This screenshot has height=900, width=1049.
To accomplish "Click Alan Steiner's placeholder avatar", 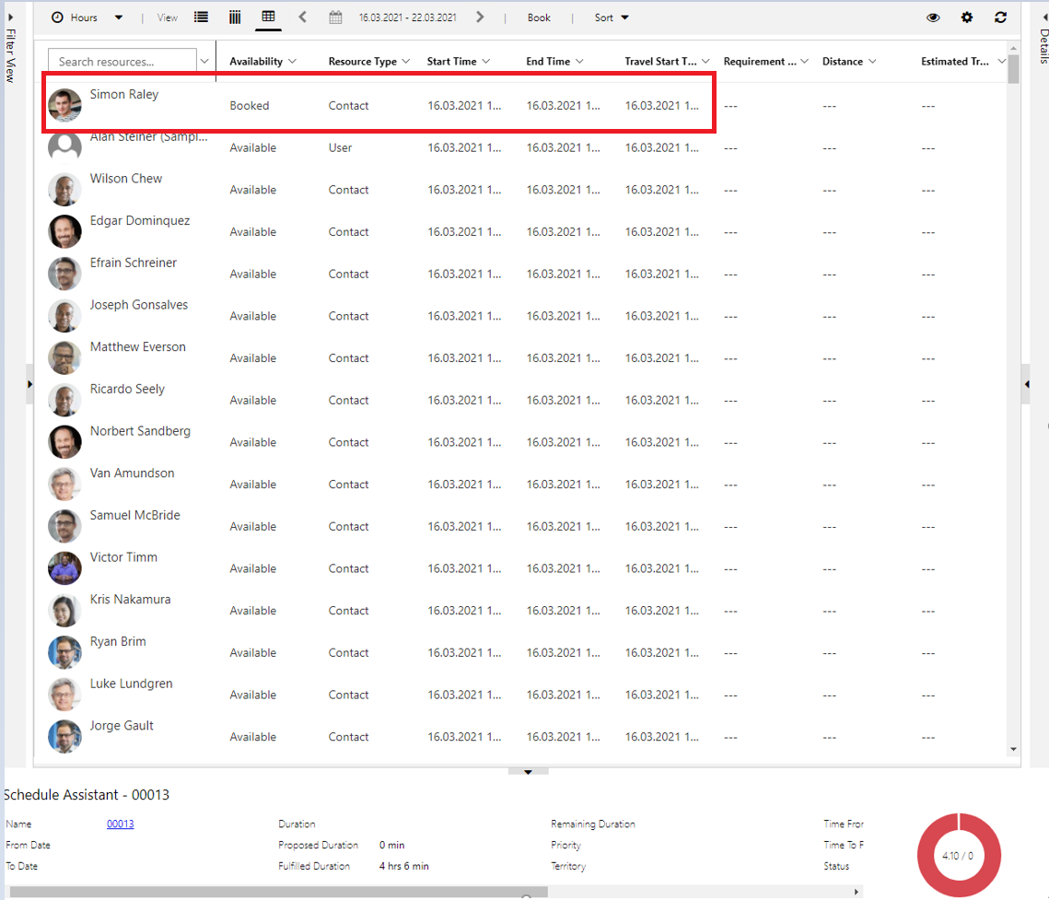I will click(x=64, y=147).
